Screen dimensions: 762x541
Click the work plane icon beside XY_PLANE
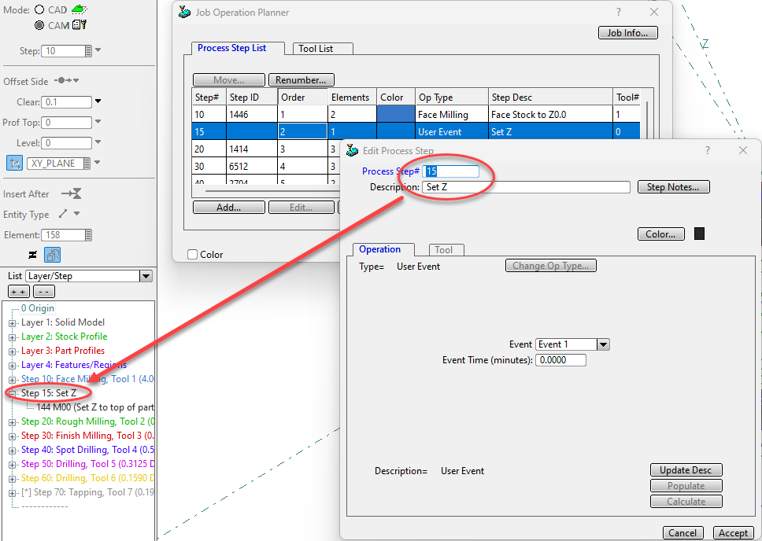coord(14,163)
